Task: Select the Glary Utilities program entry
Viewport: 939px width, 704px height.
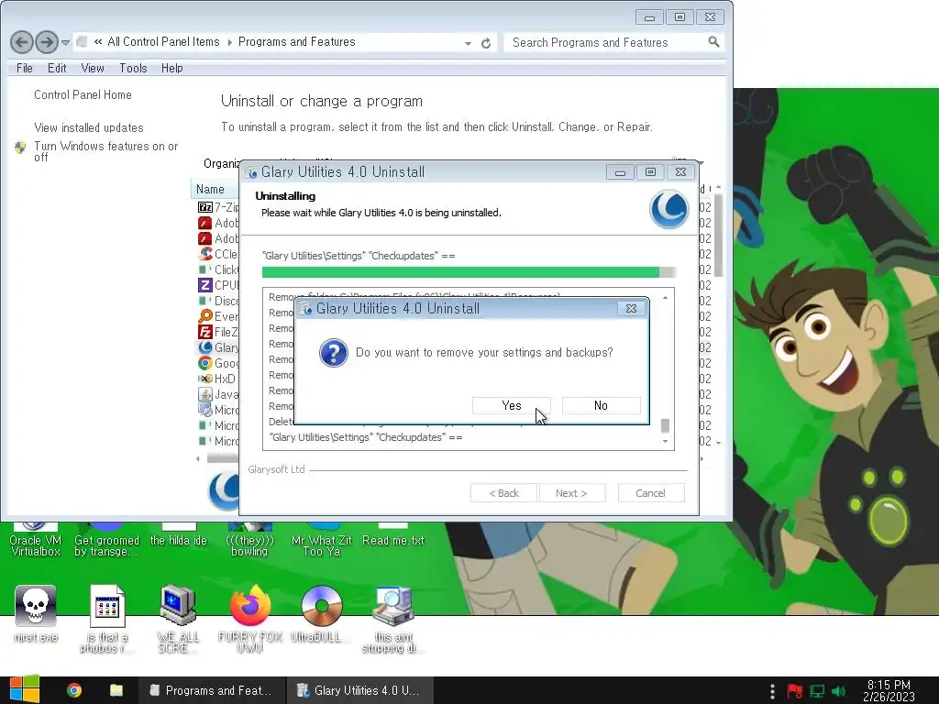Action: (x=218, y=347)
